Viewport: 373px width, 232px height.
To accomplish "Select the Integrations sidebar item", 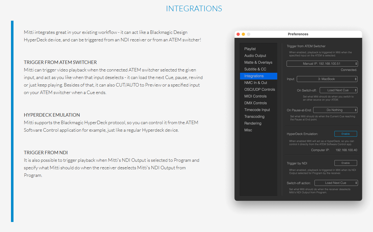I will click(258, 76).
